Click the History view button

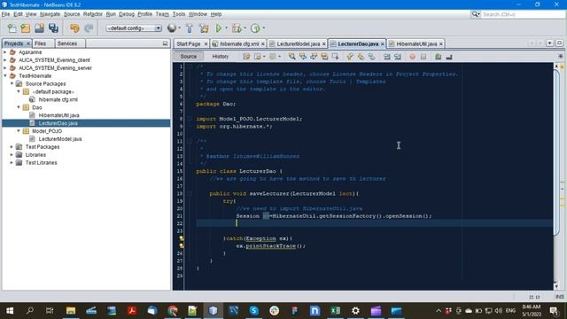(221, 57)
